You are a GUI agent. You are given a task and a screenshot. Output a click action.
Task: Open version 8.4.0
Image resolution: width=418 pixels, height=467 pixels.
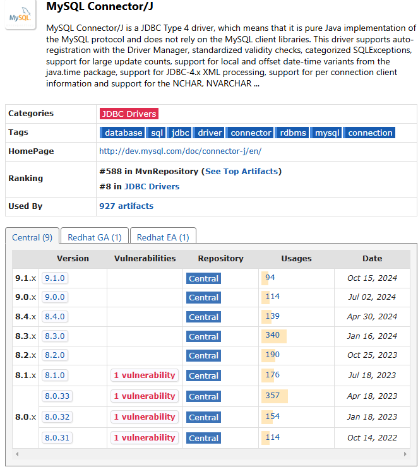pos(55,317)
